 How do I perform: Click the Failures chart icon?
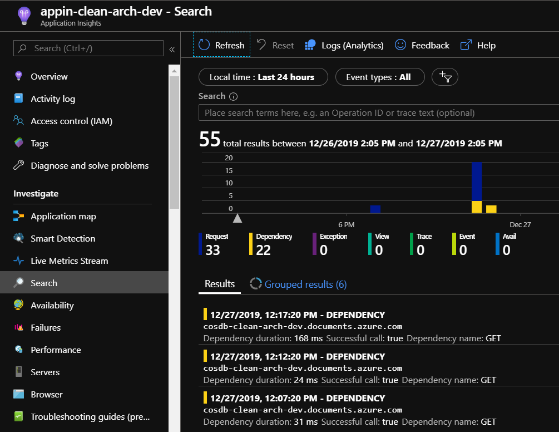[x=18, y=327]
